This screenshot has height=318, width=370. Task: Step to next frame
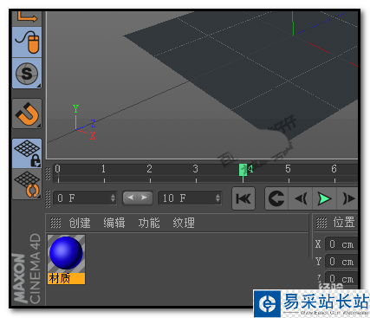pos(347,198)
